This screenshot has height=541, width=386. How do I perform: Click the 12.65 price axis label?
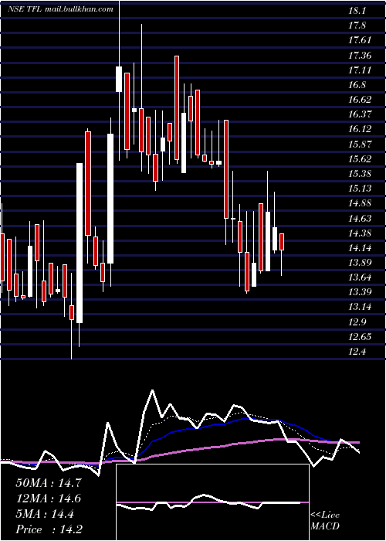click(x=360, y=337)
